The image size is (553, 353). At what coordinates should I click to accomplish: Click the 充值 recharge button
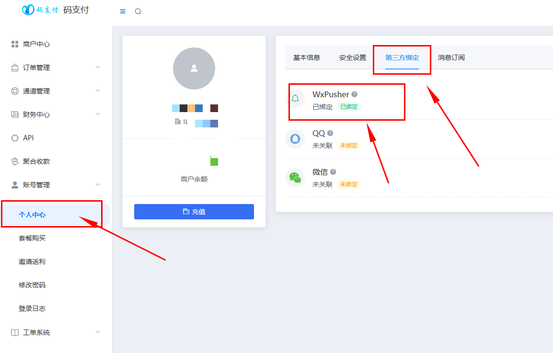[194, 211]
